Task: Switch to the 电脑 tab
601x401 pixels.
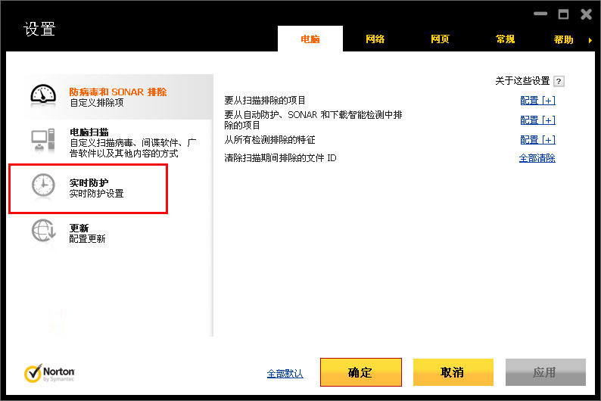Action: [310, 39]
